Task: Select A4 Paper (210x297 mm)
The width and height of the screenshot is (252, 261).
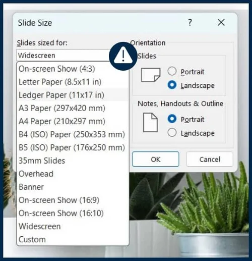Action: [73, 121]
